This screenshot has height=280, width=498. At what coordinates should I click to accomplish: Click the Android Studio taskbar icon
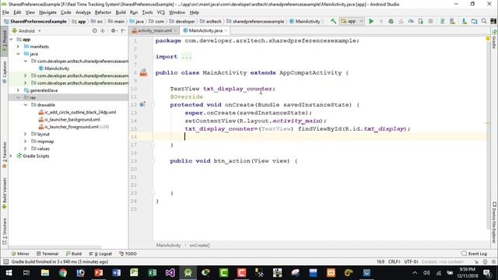pos(188,273)
